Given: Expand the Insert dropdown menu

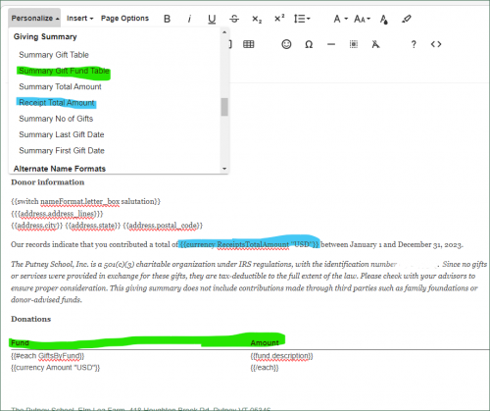Looking at the screenshot, I should [79, 19].
